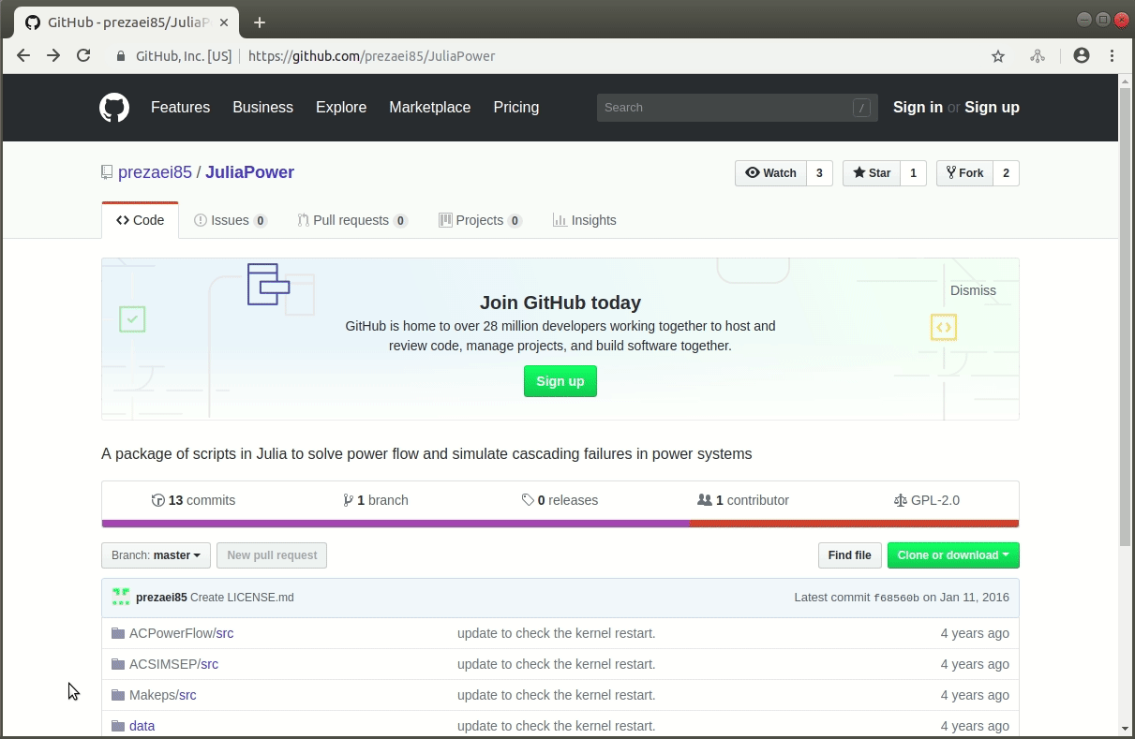Viewport: 1135px width, 739px height.
Task: Open the Issues tab
Action: point(231,220)
